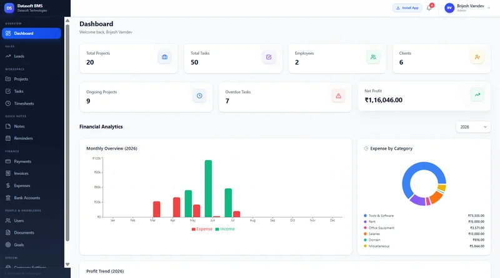
Task: Click the Profit Trend (2026) heading
Action: pyautogui.click(x=105, y=271)
